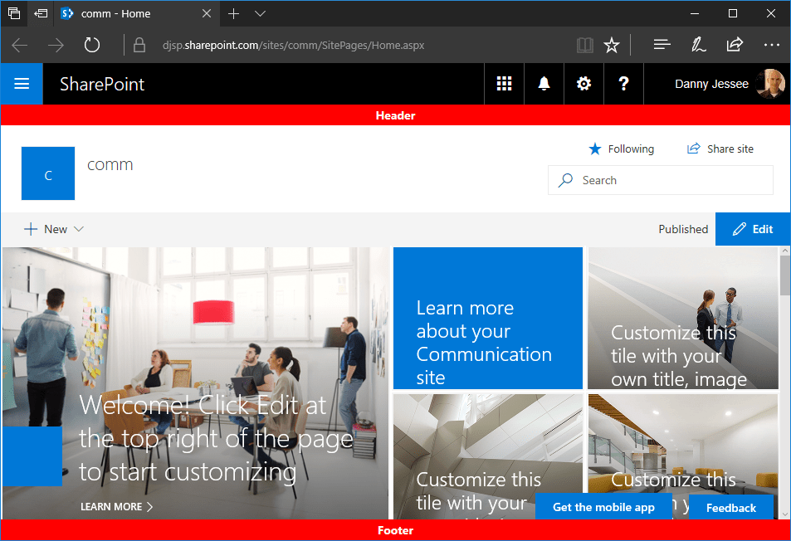Open Edge settings and more menu
The height and width of the screenshot is (541, 791).
click(772, 44)
